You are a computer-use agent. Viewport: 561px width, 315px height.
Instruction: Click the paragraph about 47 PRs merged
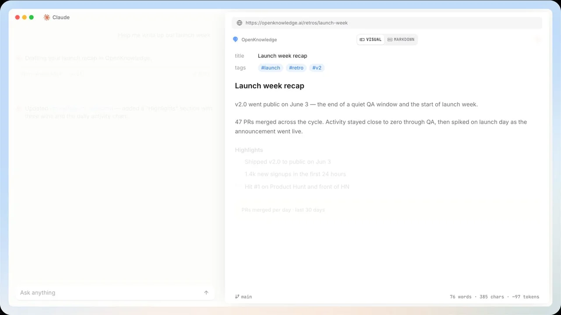381,126
